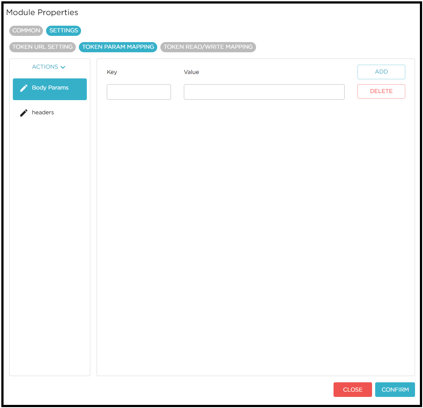Click the Module Properties dialog title
Viewport: 423px width, 408px height.
(x=42, y=13)
